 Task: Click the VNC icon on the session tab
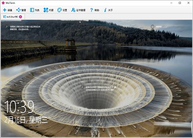5,17
